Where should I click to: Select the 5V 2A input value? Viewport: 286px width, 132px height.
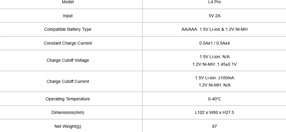tap(214, 16)
